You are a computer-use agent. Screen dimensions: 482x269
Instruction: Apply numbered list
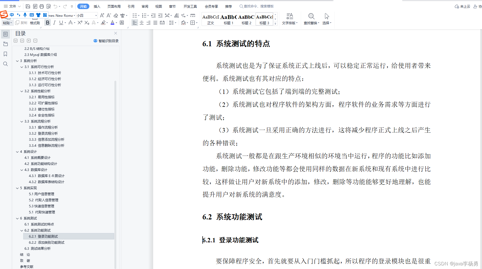coord(144,15)
